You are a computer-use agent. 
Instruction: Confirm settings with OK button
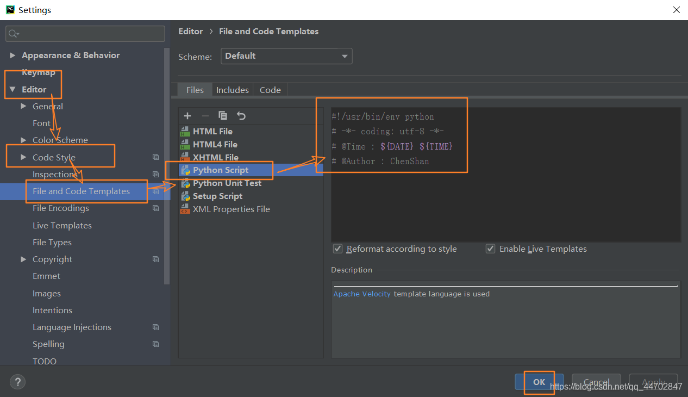pos(539,382)
